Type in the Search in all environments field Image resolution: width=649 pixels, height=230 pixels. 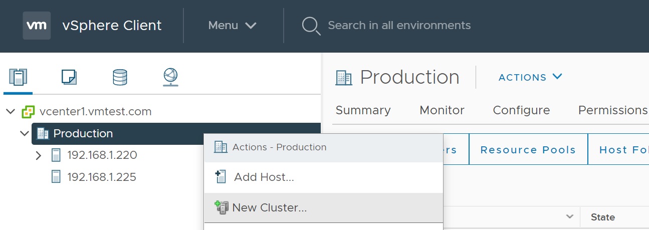click(399, 26)
